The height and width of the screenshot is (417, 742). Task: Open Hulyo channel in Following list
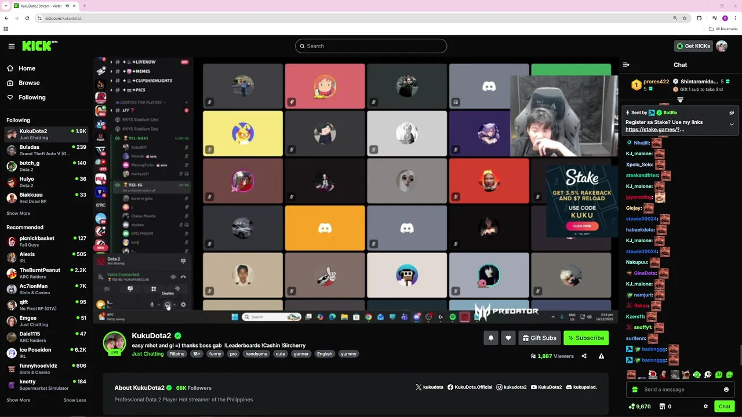[x=46, y=182]
